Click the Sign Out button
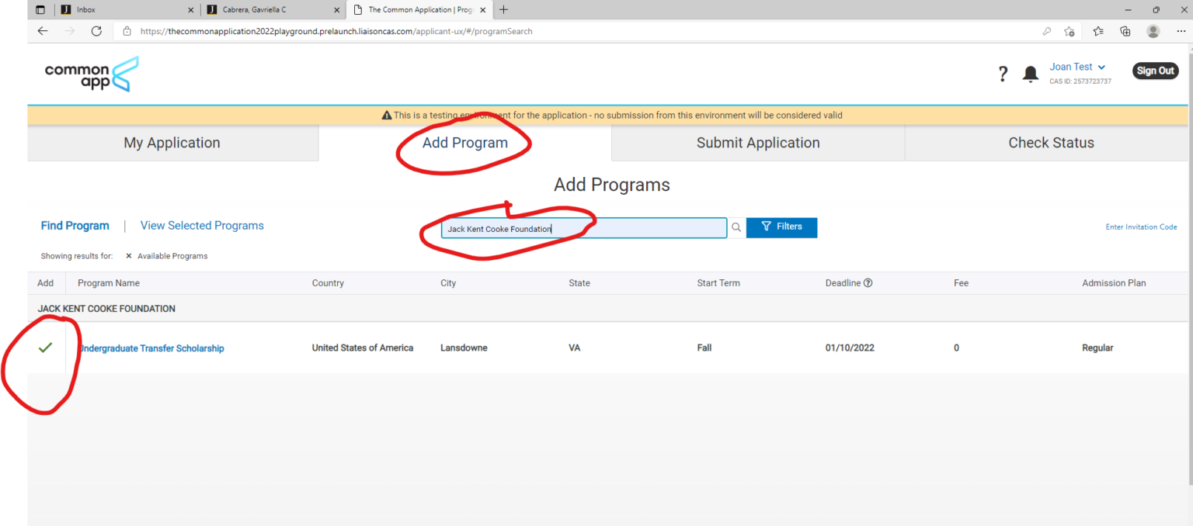The height and width of the screenshot is (526, 1193). tap(1155, 71)
